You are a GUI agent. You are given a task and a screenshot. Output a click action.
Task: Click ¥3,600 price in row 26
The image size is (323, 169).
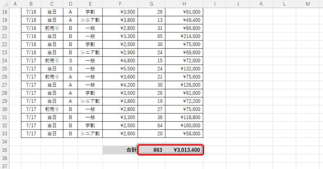tap(120, 77)
